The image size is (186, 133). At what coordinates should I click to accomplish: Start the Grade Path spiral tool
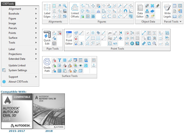coord(47,65)
